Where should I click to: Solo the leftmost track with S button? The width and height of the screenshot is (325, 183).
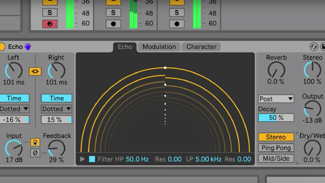pos(50,12)
